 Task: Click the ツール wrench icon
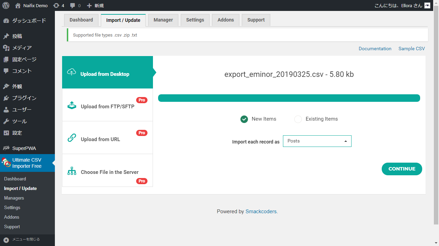coord(6,121)
